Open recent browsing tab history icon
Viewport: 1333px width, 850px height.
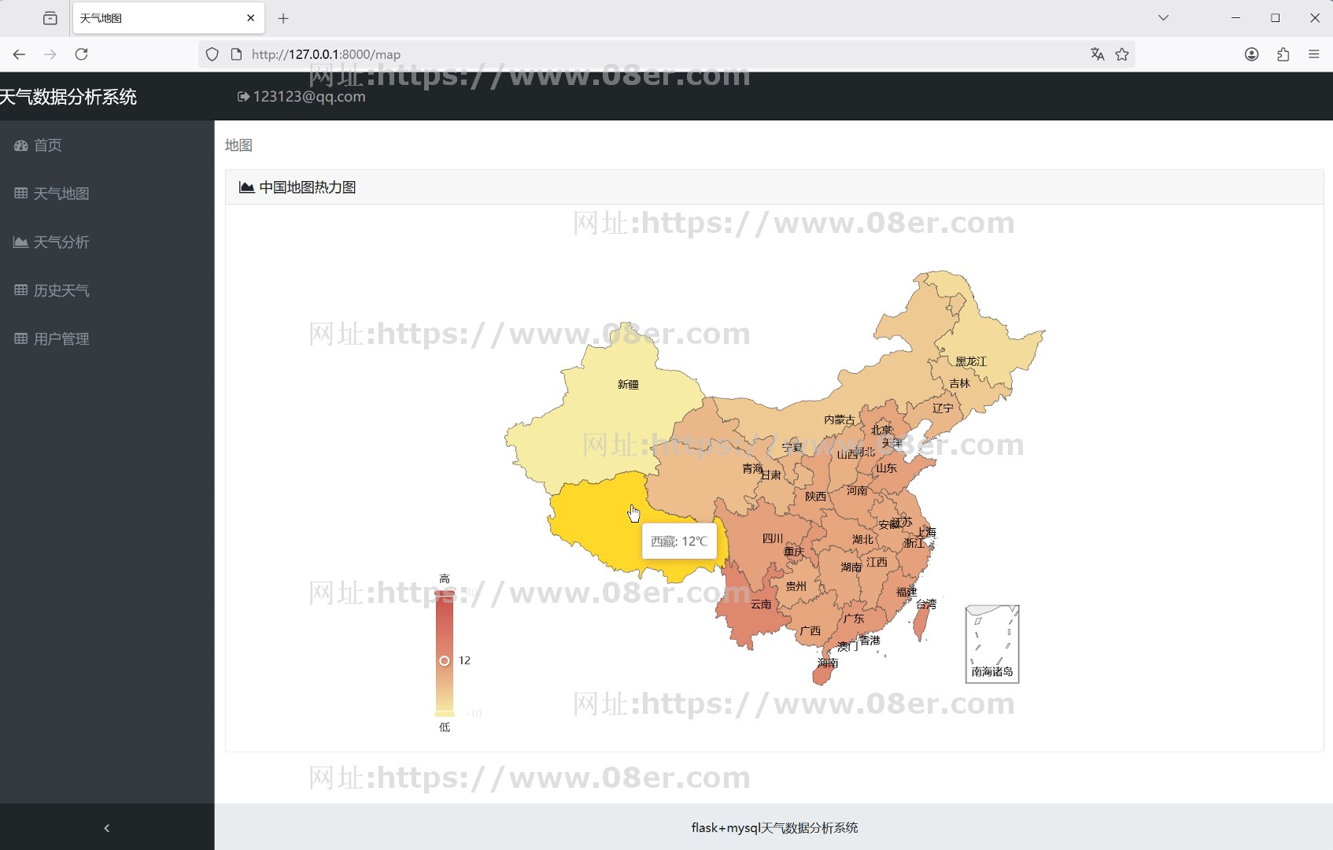(x=50, y=18)
